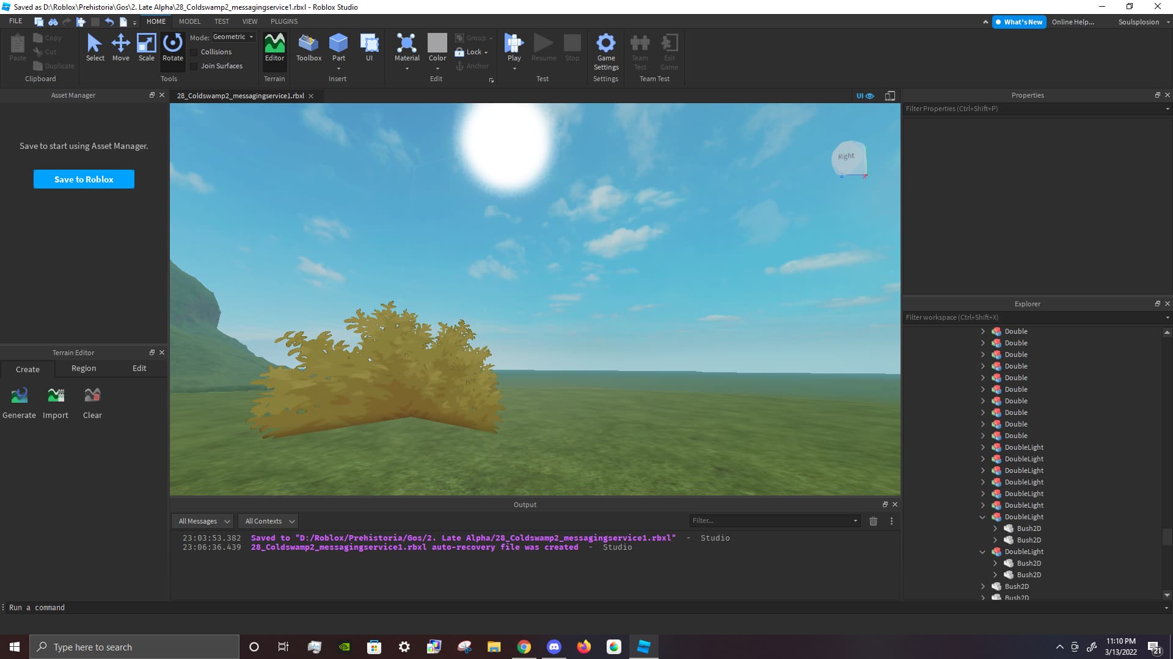Open the Terrain Editor icon

274,47
